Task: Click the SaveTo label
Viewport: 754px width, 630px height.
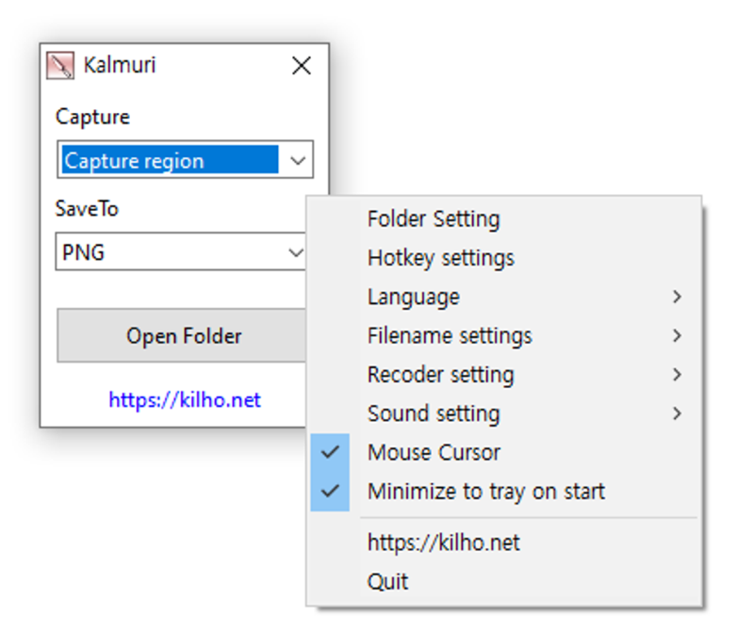Action: click(87, 209)
